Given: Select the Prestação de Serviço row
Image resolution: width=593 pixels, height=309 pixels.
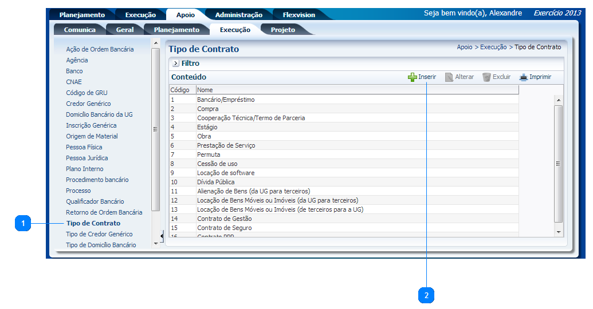Looking at the screenshot, I should (226, 145).
